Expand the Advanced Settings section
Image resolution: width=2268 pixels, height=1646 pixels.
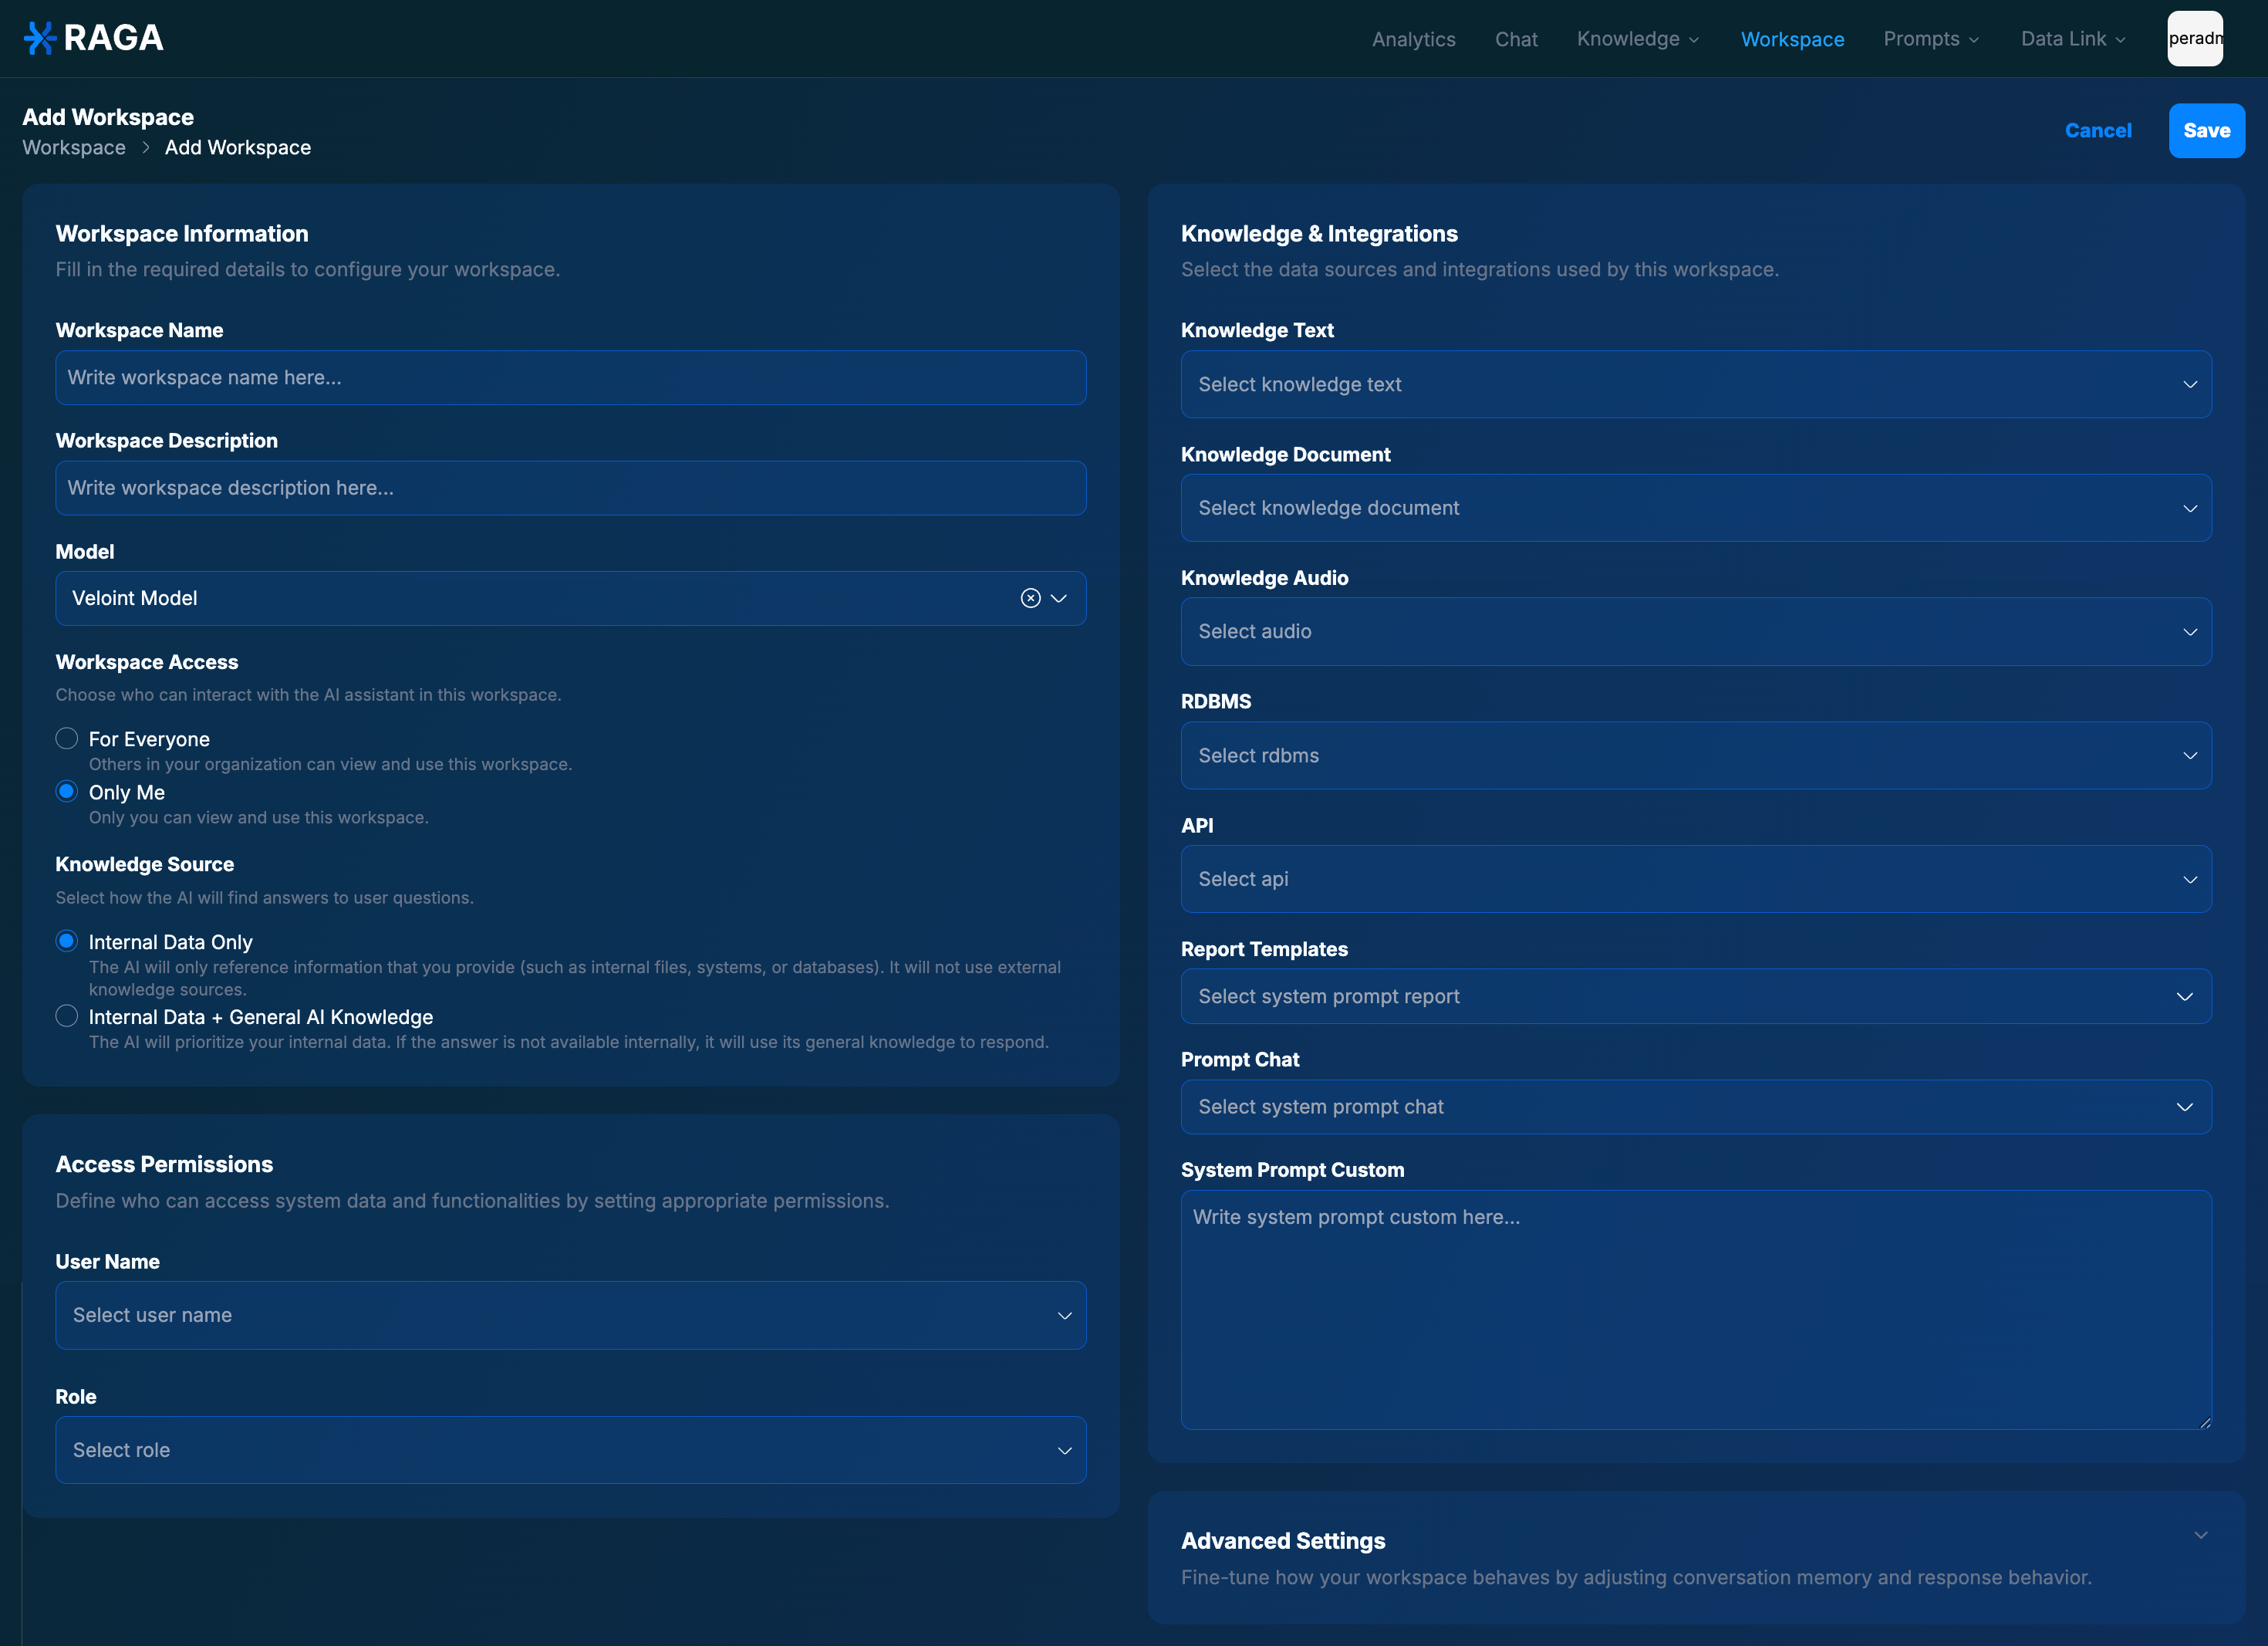(2200, 1535)
